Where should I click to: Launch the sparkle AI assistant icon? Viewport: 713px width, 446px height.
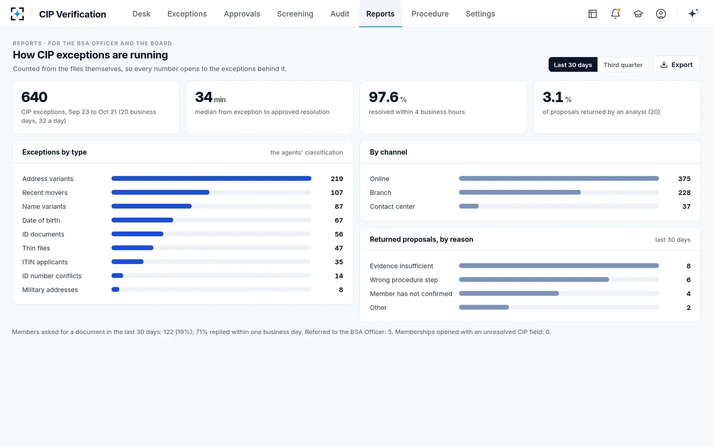(693, 13)
